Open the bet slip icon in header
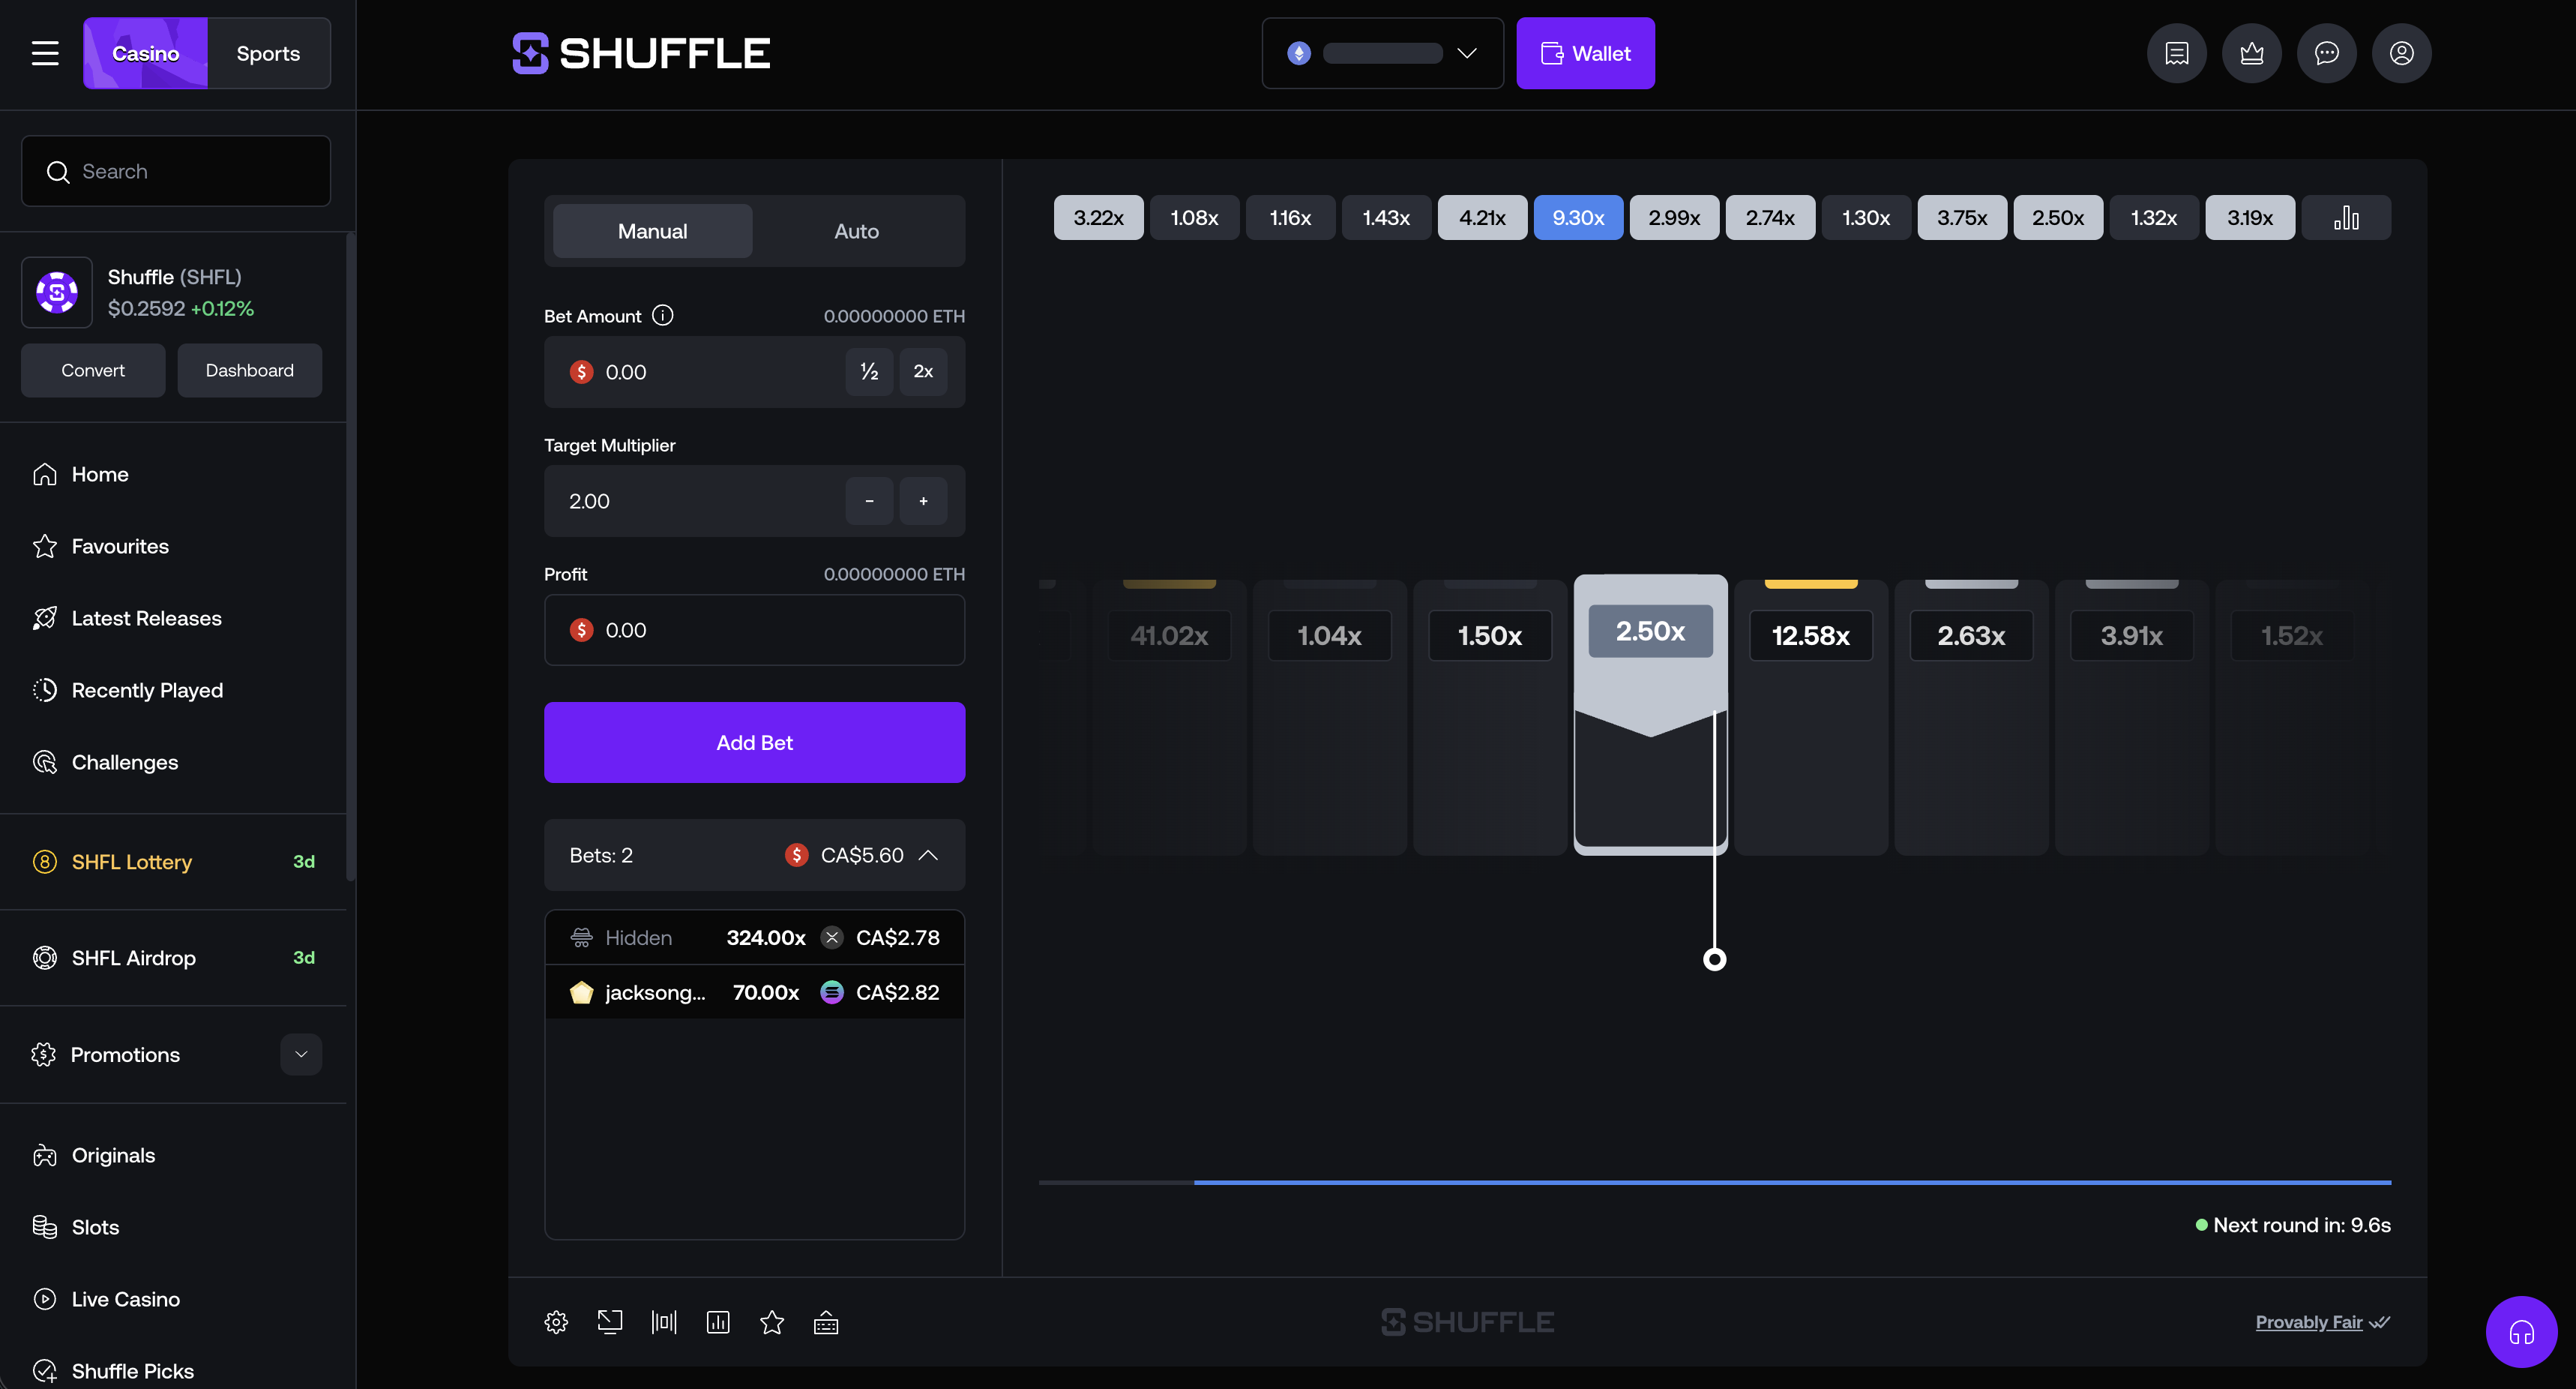The image size is (2576, 1389). tap(2176, 53)
